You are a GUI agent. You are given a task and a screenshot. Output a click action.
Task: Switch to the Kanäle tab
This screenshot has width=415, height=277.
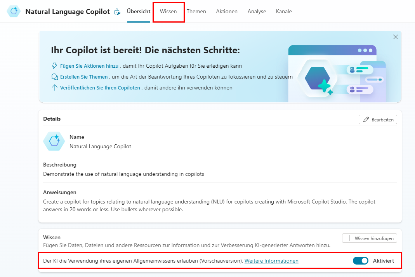click(284, 12)
